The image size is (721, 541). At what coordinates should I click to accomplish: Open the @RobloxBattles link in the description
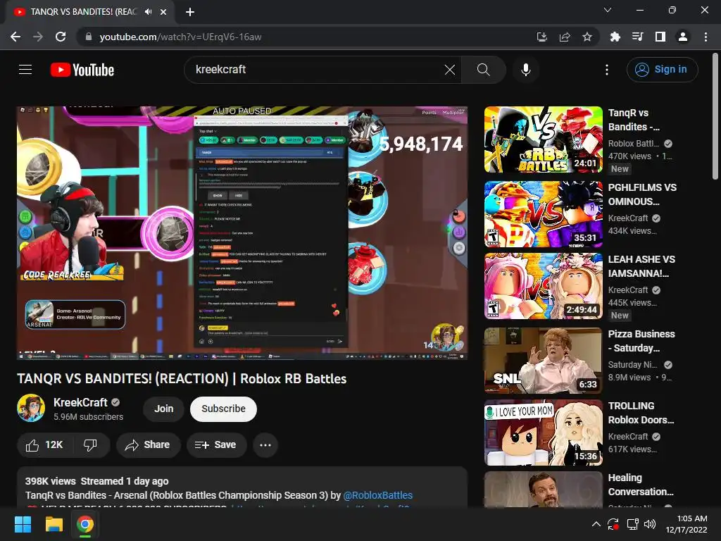(378, 495)
